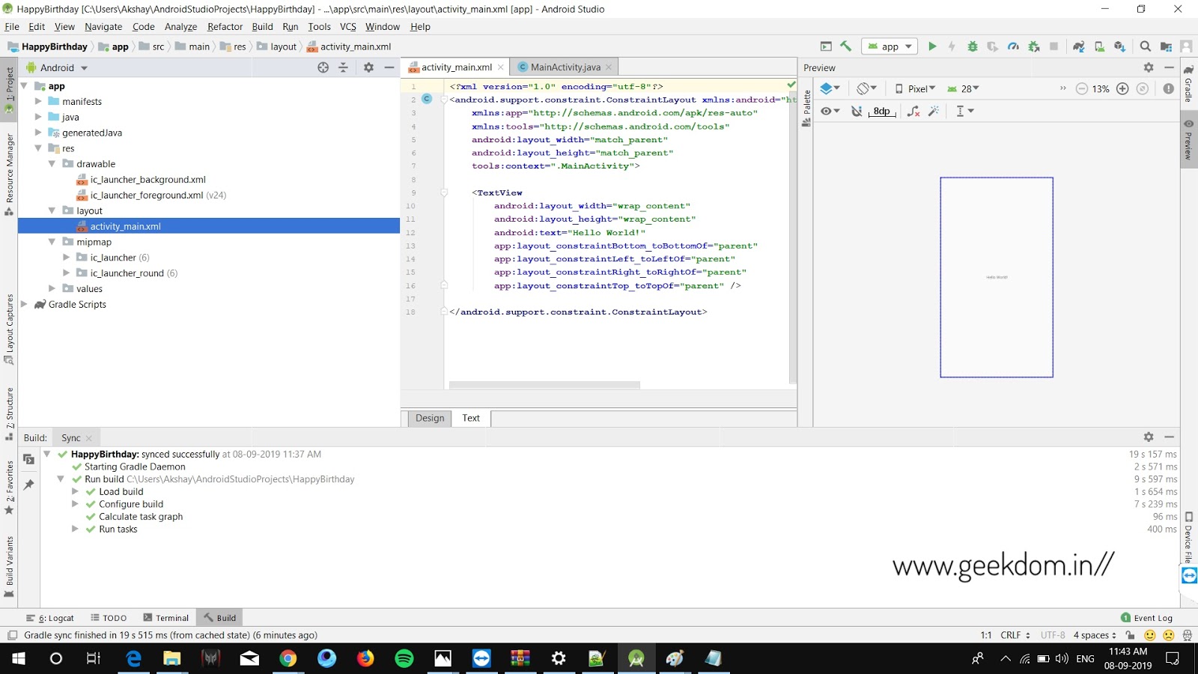Viewport: 1198px width, 674px height.
Task: Click the Clear All Constraints icon
Action: pos(913,111)
